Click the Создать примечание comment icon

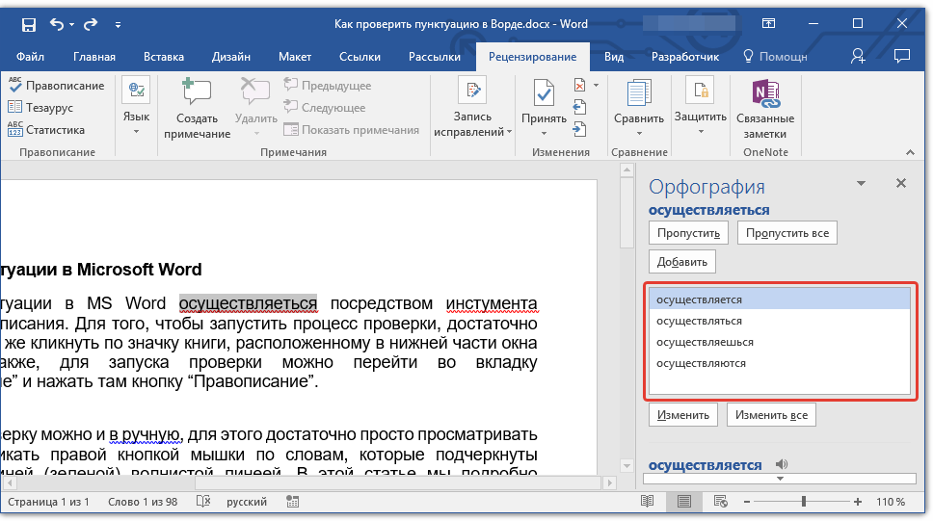[197, 92]
